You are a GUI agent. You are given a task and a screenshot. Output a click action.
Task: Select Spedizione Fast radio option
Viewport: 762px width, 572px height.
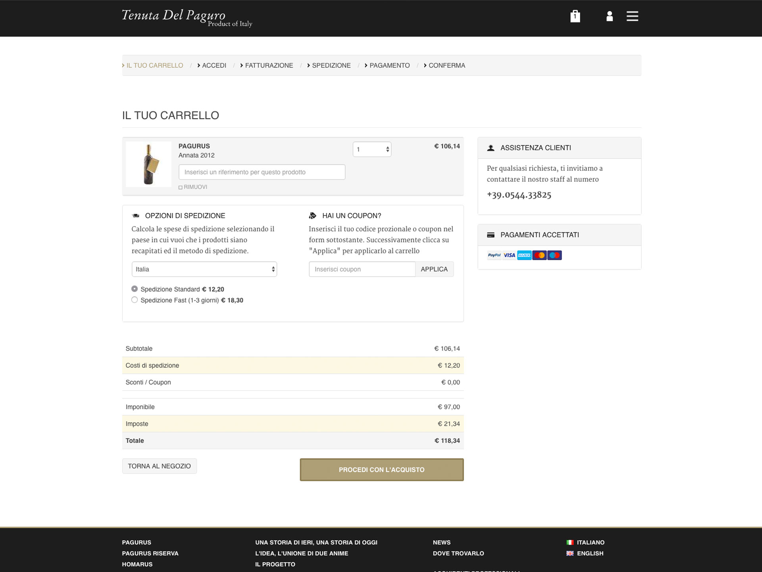[x=135, y=300]
